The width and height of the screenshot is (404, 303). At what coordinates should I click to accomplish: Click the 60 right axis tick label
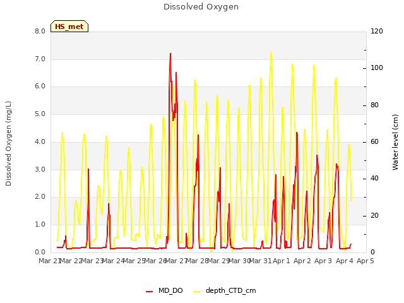click(374, 141)
